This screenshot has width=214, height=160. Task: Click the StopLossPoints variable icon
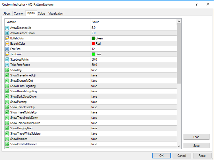coord(7,59)
